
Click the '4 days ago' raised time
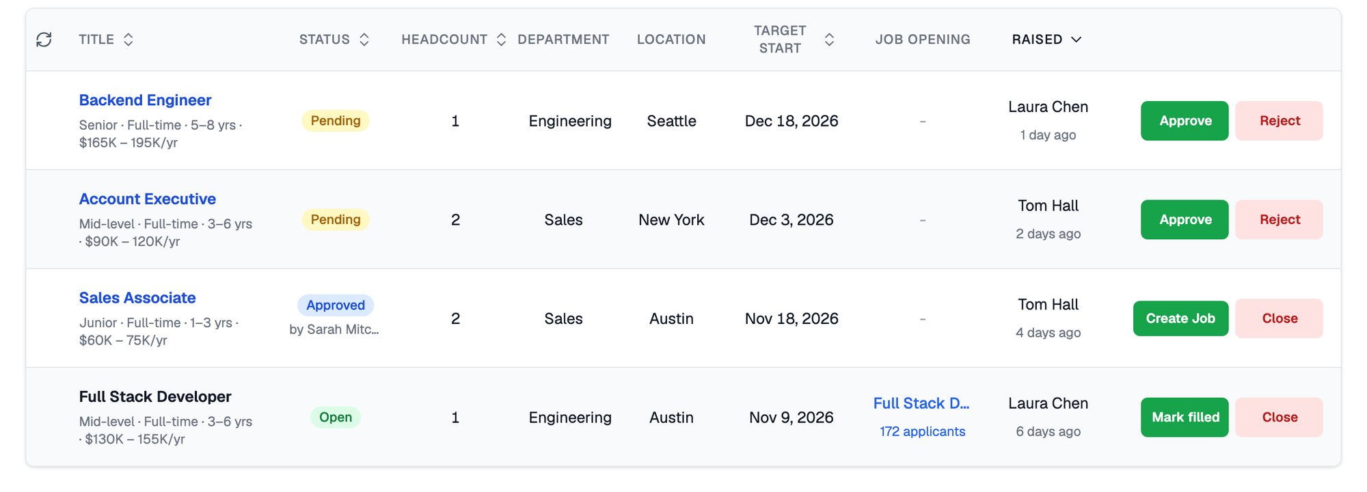(1048, 333)
